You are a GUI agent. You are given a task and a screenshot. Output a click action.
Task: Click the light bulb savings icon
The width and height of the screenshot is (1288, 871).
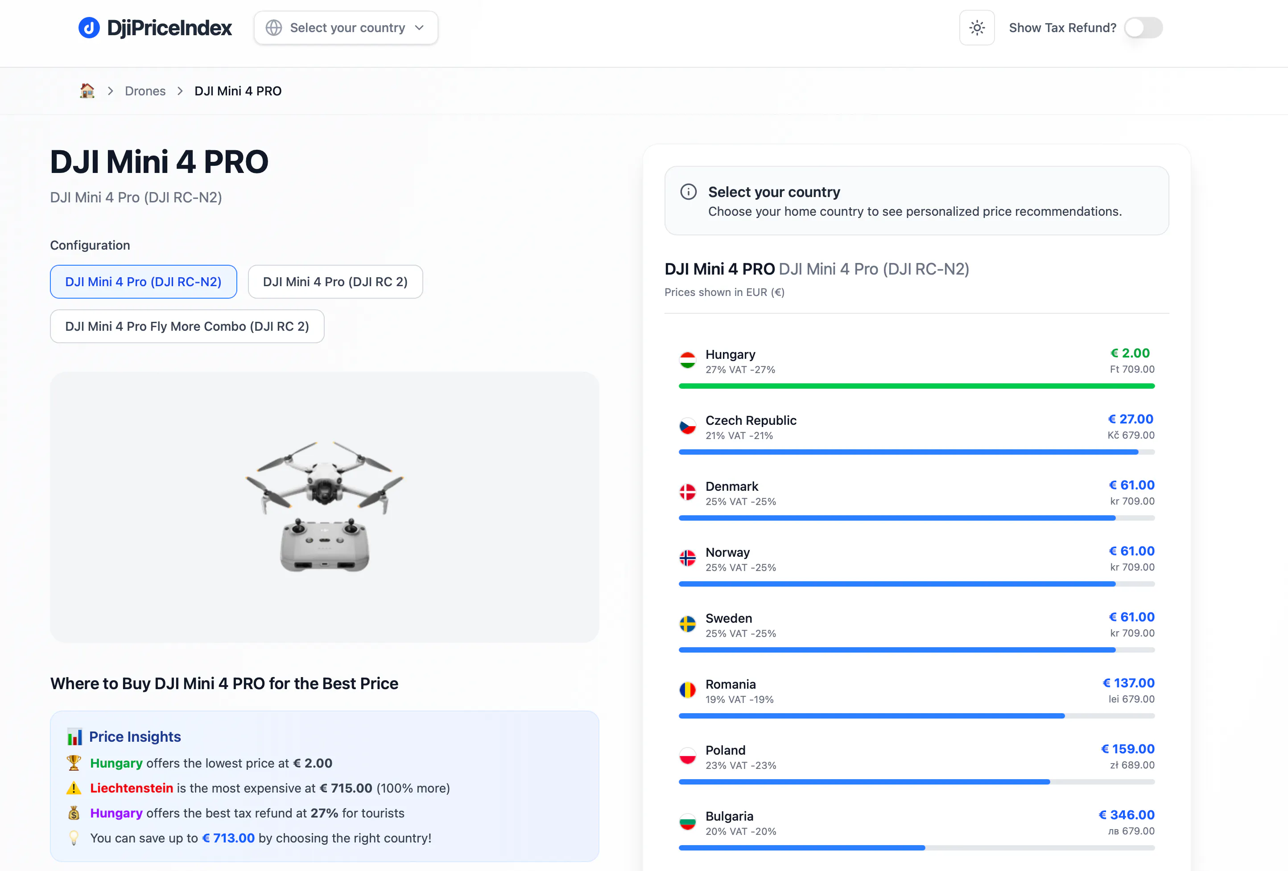(74, 838)
